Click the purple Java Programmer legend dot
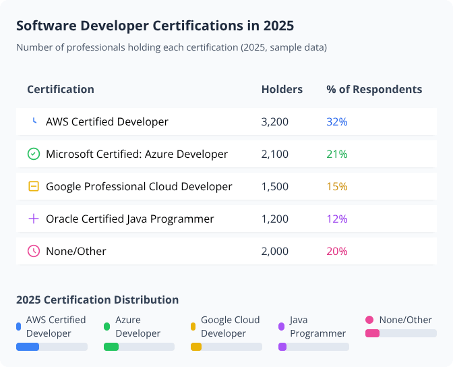The image size is (453, 367). (281, 327)
